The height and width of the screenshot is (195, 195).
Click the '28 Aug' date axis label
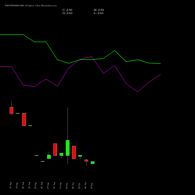pos(54,186)
